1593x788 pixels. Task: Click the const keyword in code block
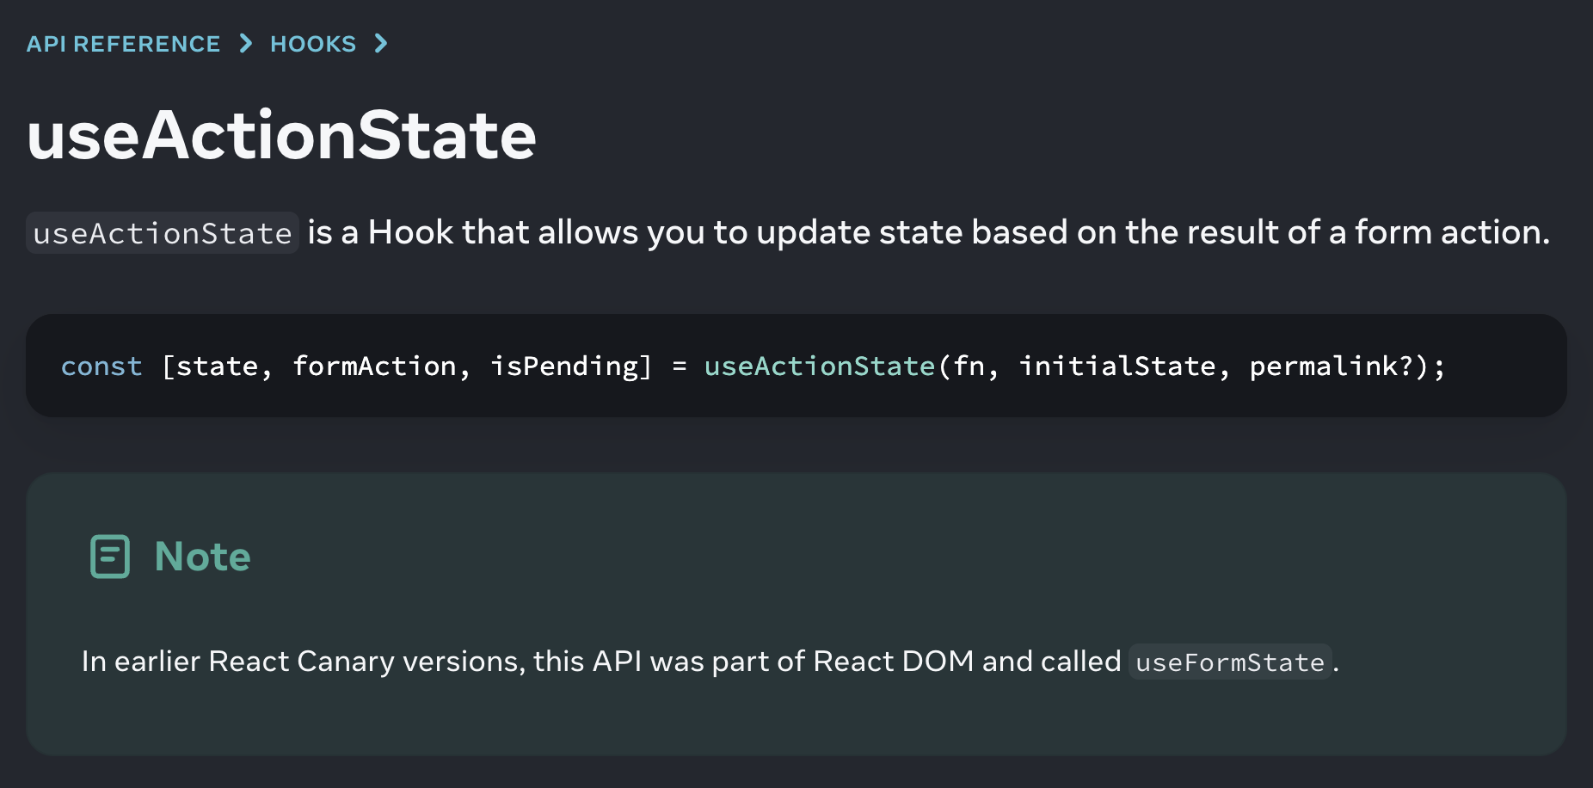coord(101,366)
